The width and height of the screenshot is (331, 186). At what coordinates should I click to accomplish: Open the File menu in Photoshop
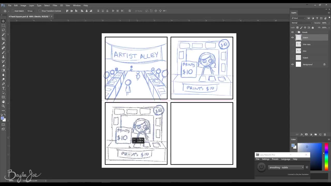[x=10, y=5]
